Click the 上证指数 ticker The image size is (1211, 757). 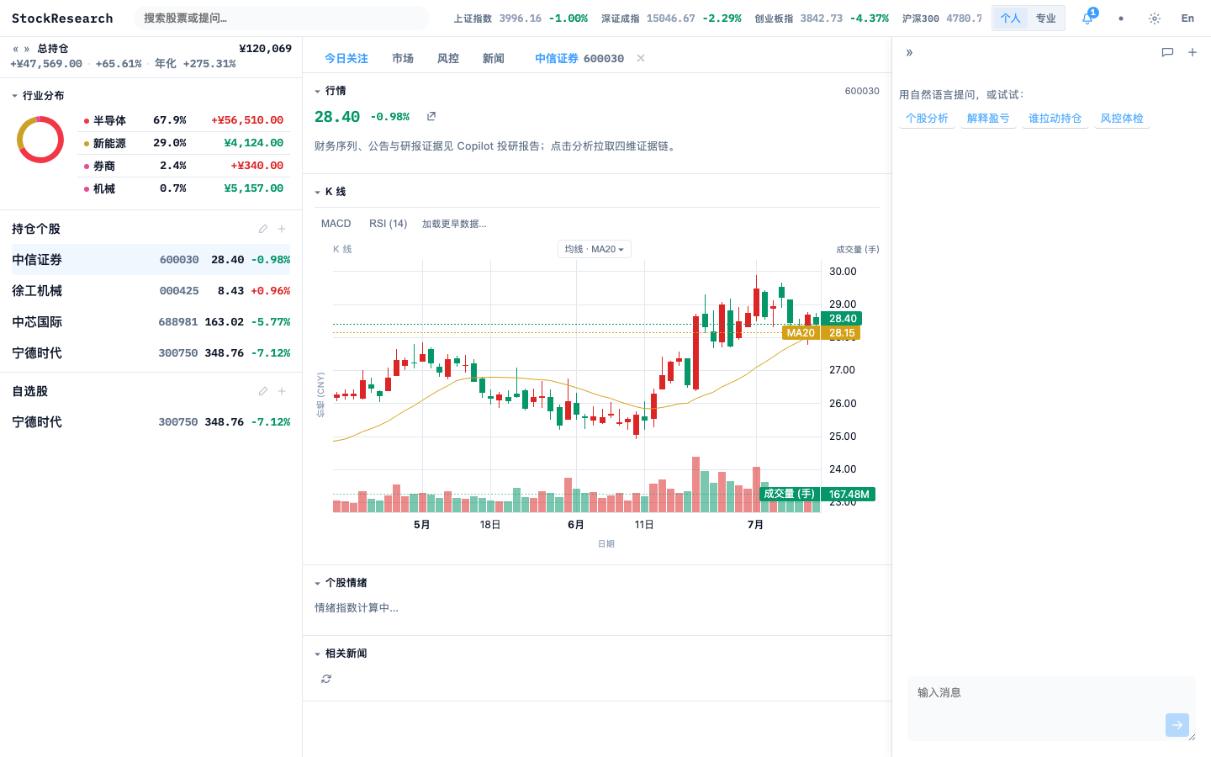(521, 19)
